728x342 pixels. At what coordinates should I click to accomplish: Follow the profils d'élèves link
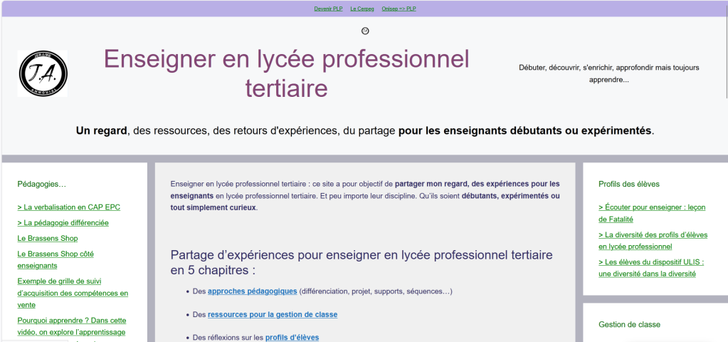pyautogui.click(x=292, y=337)
